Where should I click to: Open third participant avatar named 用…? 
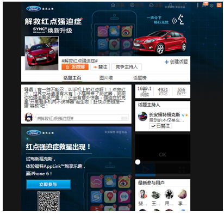169,194
